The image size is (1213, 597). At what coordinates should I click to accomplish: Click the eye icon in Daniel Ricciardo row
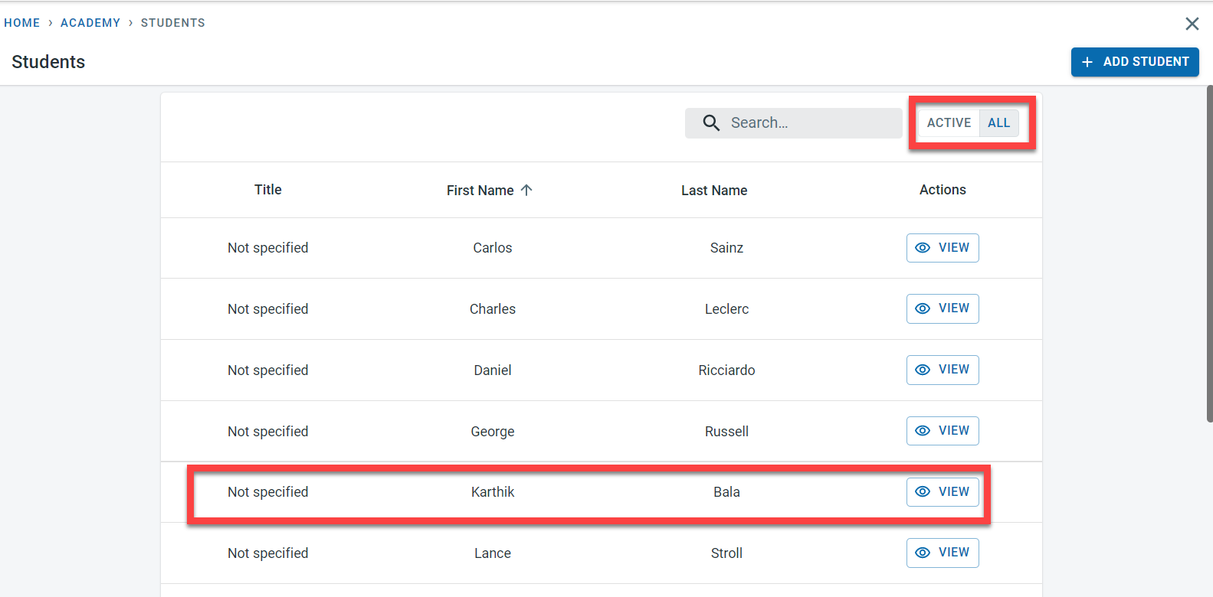point(923,370)
